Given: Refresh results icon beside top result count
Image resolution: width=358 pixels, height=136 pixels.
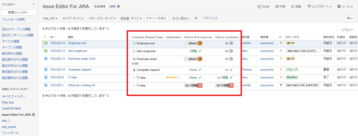Looking at the screenshot, I should 108,28.
